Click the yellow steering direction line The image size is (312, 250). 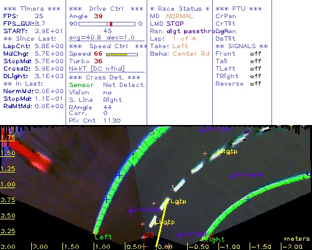161,224
